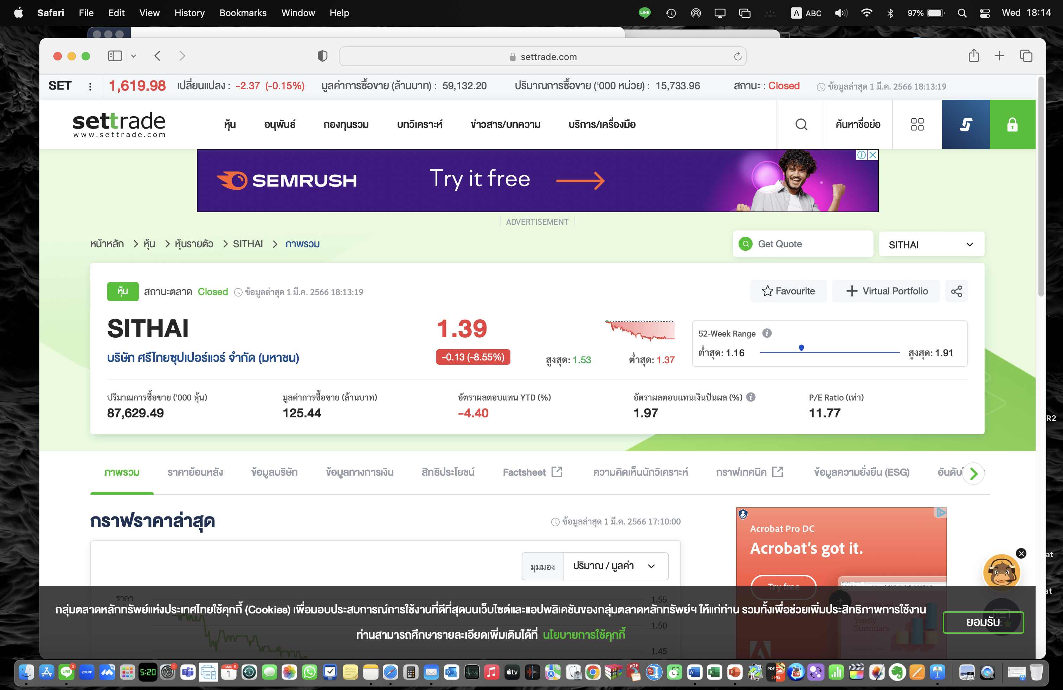The height and width of the screenshot is (690, 1063).
Task: Open the Safari share menu
Action: coord(974,56)
